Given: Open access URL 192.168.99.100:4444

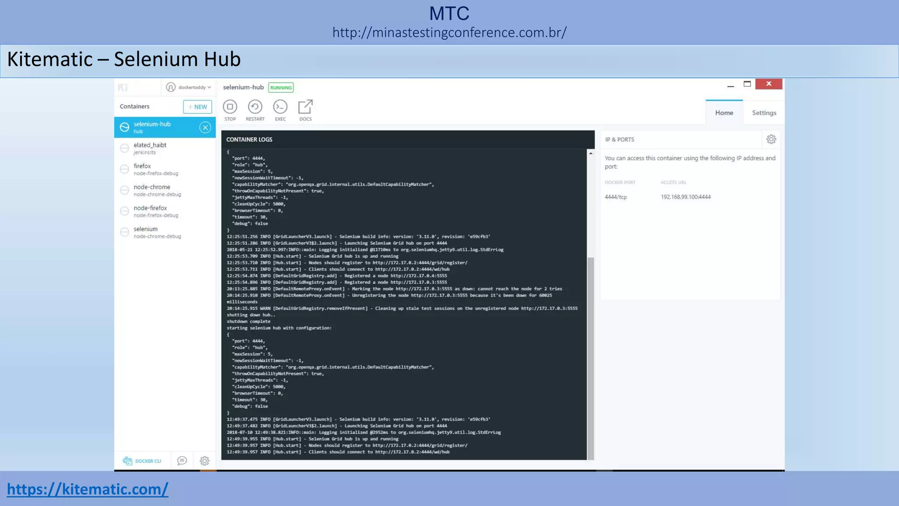Looking at the screenshot, I should [x=686, y=197].
